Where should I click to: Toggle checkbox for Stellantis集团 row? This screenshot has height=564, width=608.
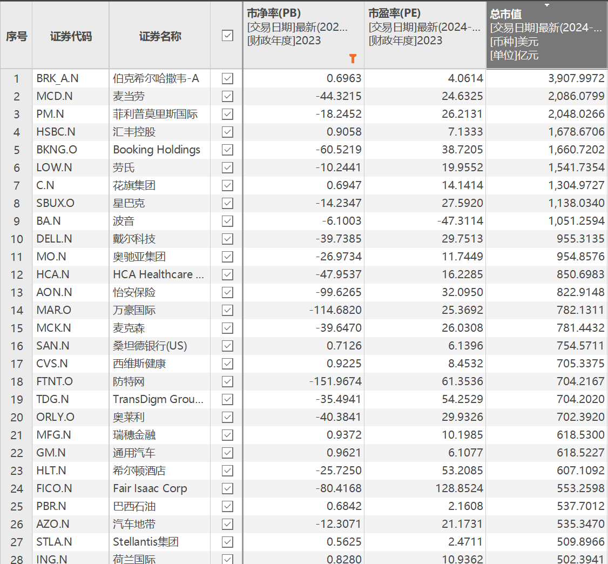pos(228,542)
